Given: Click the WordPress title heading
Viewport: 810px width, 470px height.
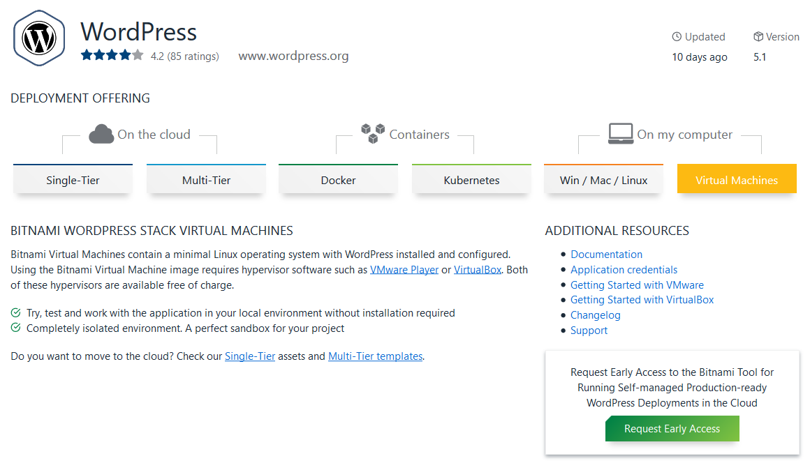Looking at the screenshot, I should point(138,31).
